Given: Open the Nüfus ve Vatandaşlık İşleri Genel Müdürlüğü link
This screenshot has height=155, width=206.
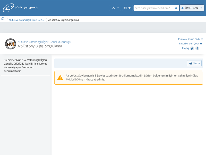Looking at the screenshot, I should [44, 42].
